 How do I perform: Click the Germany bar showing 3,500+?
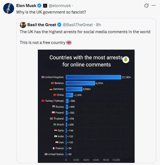click(74, 89)
